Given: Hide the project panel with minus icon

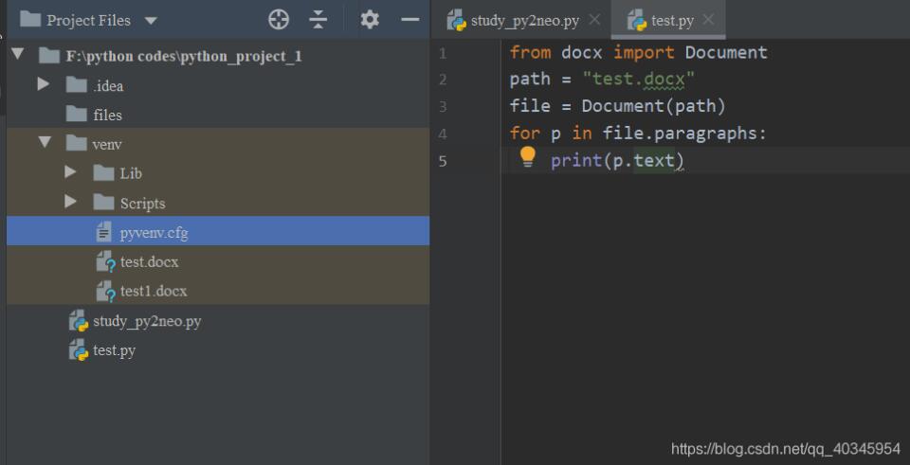Looking at the screenshot, I should click(409, 20).
